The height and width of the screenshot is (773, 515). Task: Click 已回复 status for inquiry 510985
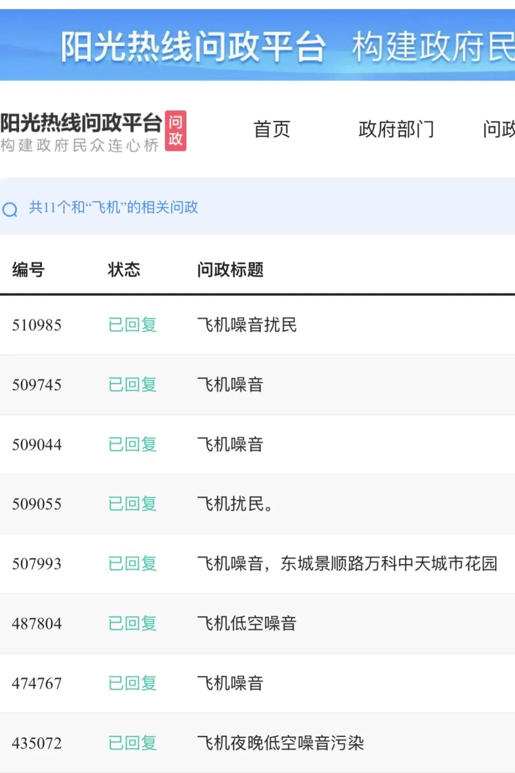[x=133, y=325]
